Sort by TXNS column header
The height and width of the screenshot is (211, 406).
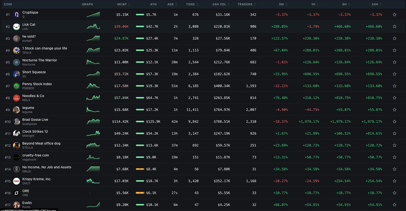(x=193, y=4)
